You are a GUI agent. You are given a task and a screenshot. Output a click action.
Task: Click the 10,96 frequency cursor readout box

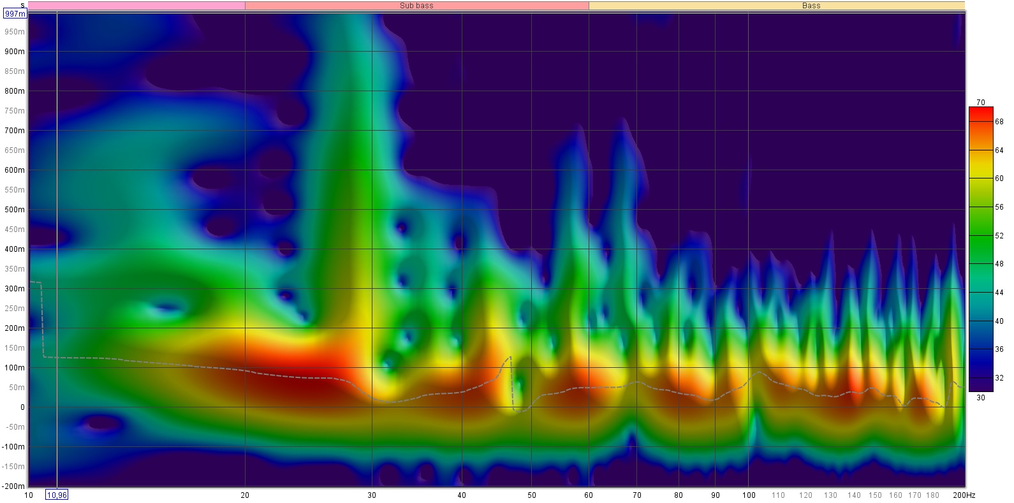coord(57,495)
